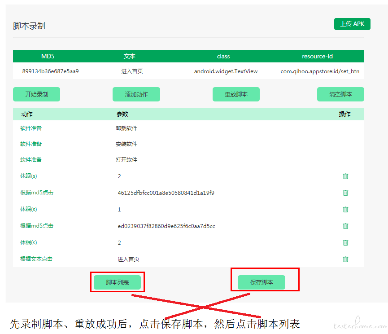Screen dimensions: 388x334
Task: Click the parameter ed0239037f82860d9e625f6c0aa7d5cc
Action: 166,226
